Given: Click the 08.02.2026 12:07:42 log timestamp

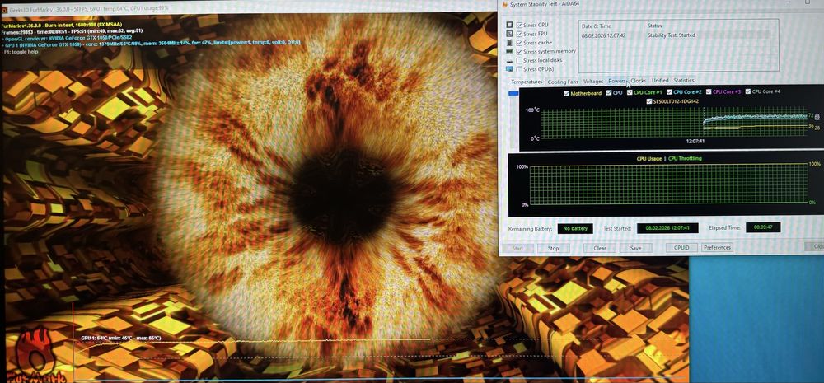Looking at the screenshot, I should tap(603, 35).
